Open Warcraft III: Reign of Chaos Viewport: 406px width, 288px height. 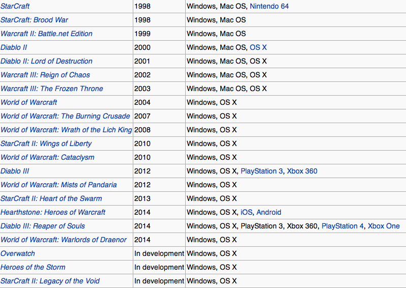(x=45, y=75)
